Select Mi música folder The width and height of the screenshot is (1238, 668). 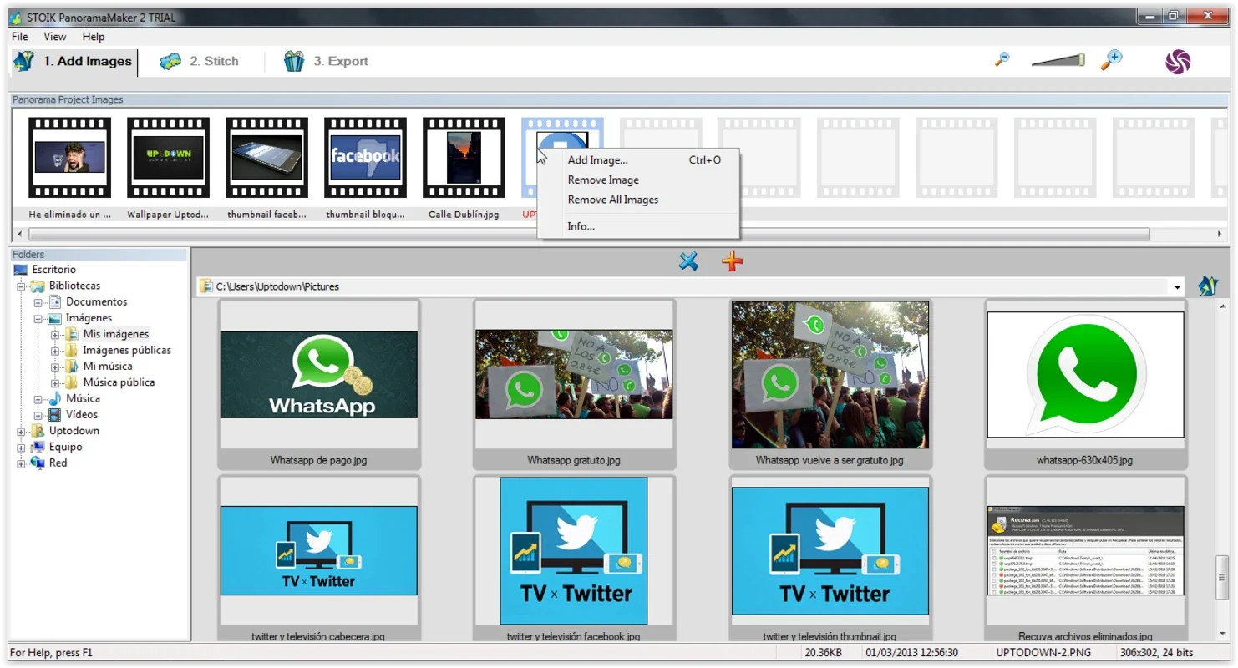click(x=108, y=366)
